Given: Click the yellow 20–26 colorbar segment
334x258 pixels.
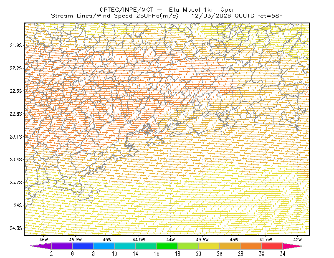Looking at the screenshot, I should pyautogui.click(x=209, y=246).
